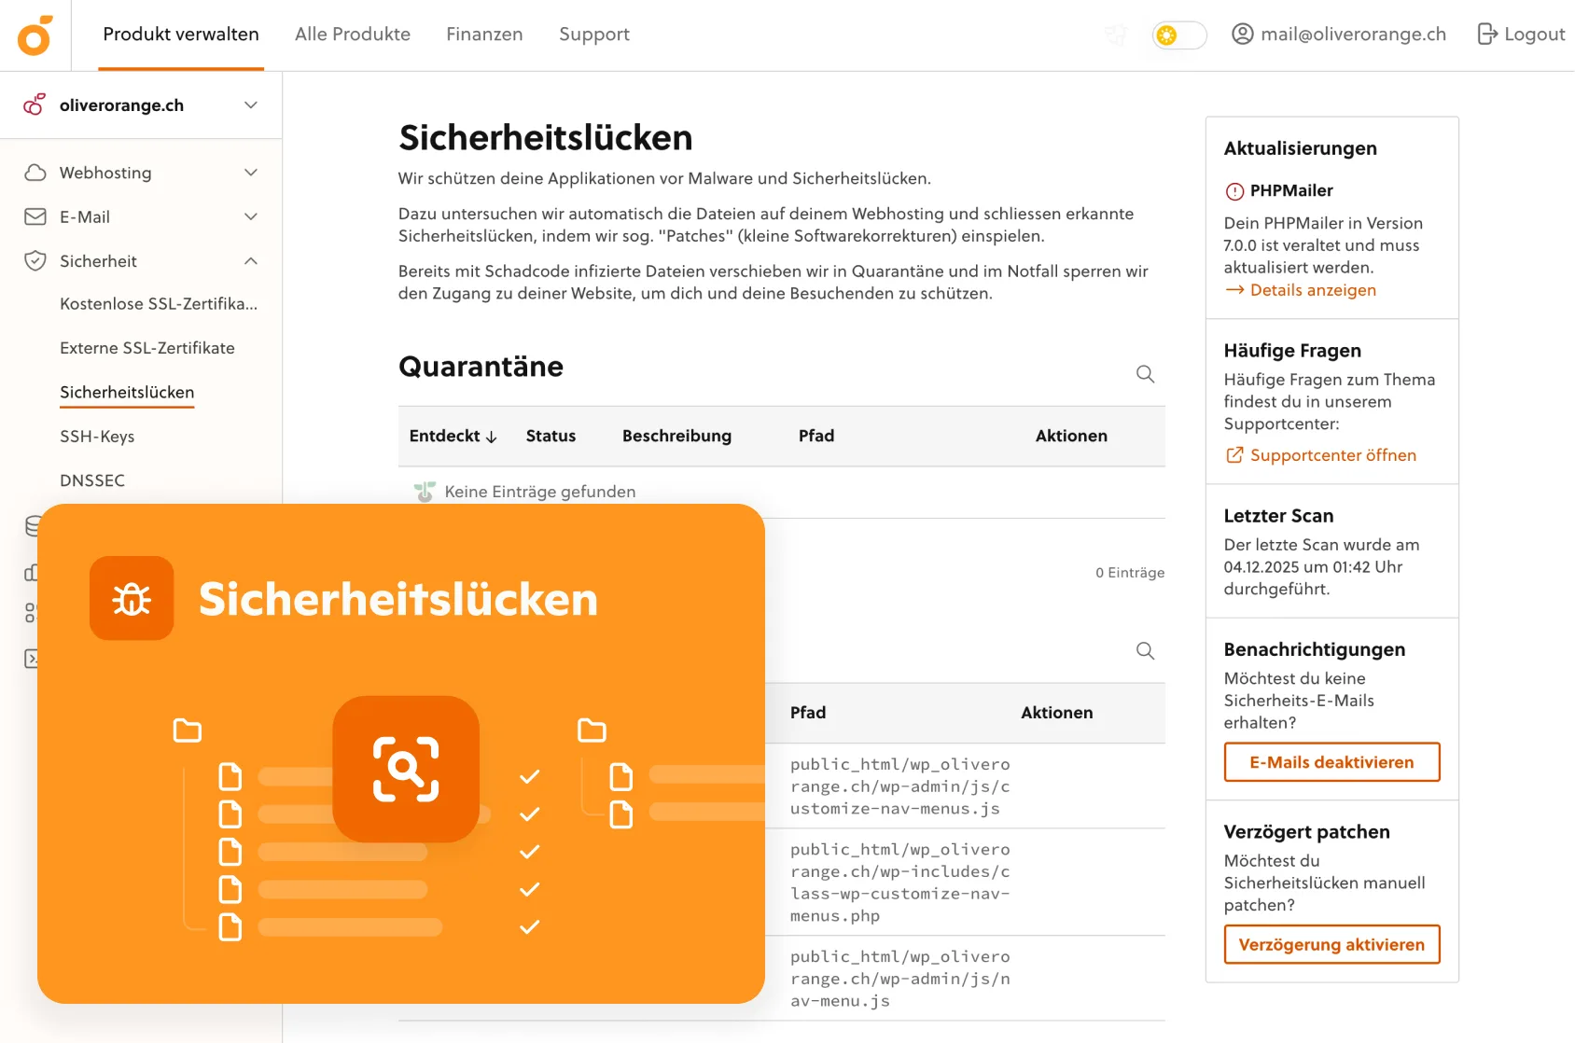1575x1043 pixels.
Task: Click the bug icon on the orange banner
Action: pyautogui.click(x=132, y=599)
